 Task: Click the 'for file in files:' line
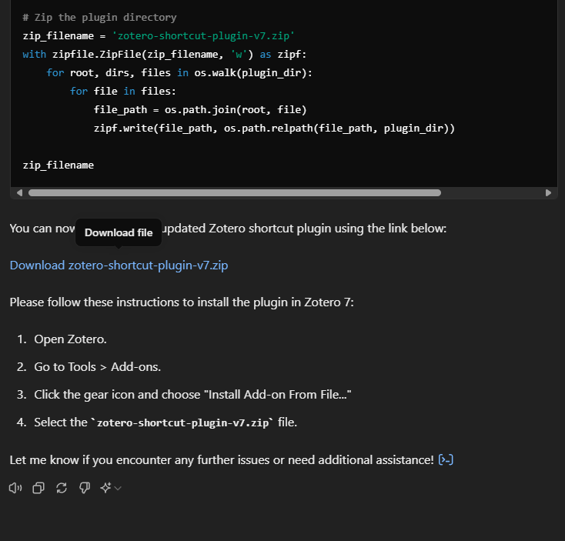123,91
